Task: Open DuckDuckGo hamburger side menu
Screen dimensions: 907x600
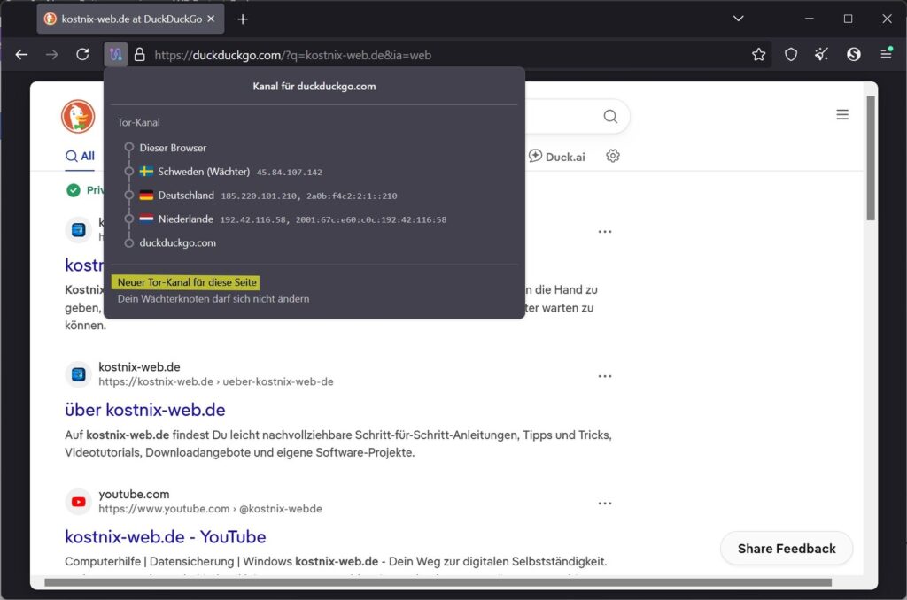Action: (x=842, y=114)
